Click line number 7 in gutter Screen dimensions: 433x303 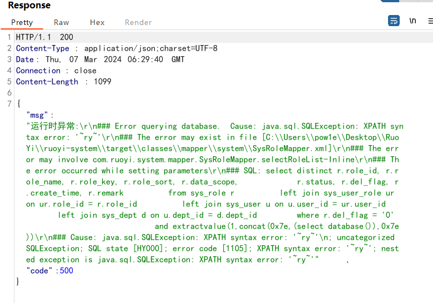click(9, 103)
